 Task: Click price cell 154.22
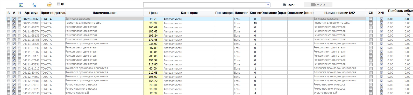tap(153, 81)
